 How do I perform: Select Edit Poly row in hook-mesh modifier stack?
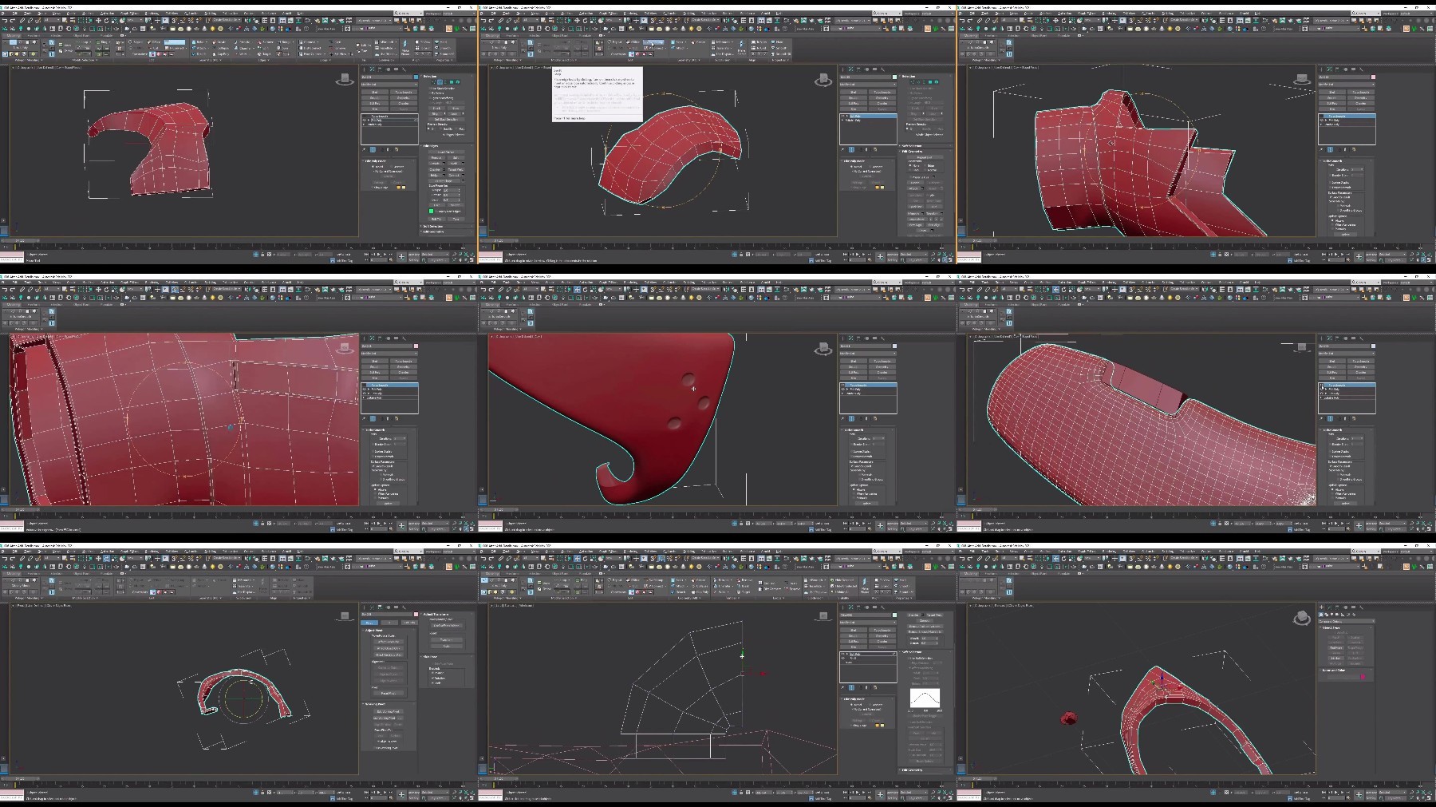(x=389, y=121)
